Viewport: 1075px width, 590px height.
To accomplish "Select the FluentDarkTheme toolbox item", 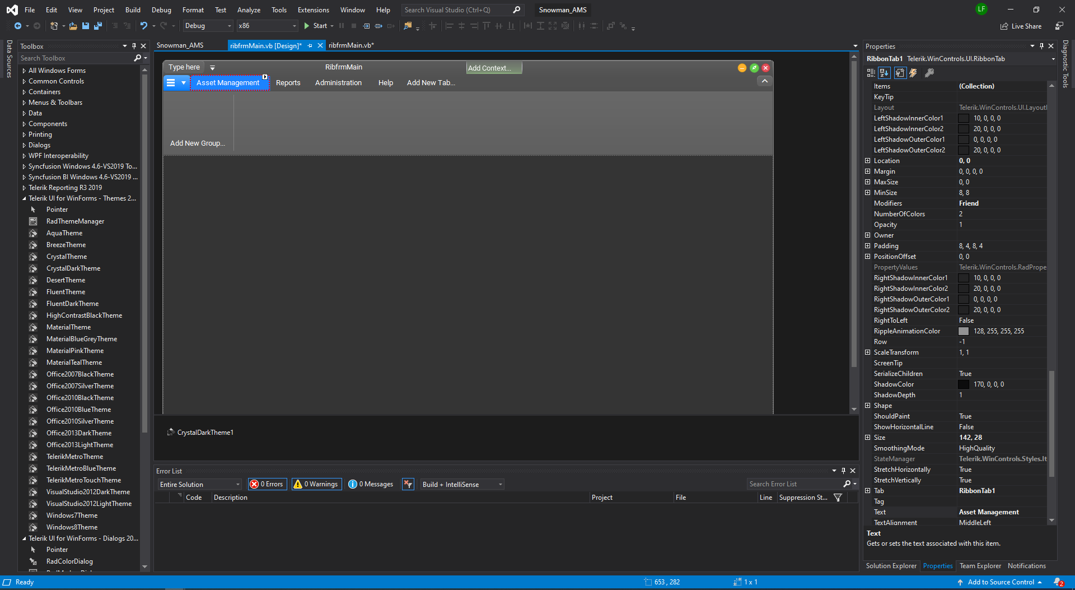I will coord(72,304).
